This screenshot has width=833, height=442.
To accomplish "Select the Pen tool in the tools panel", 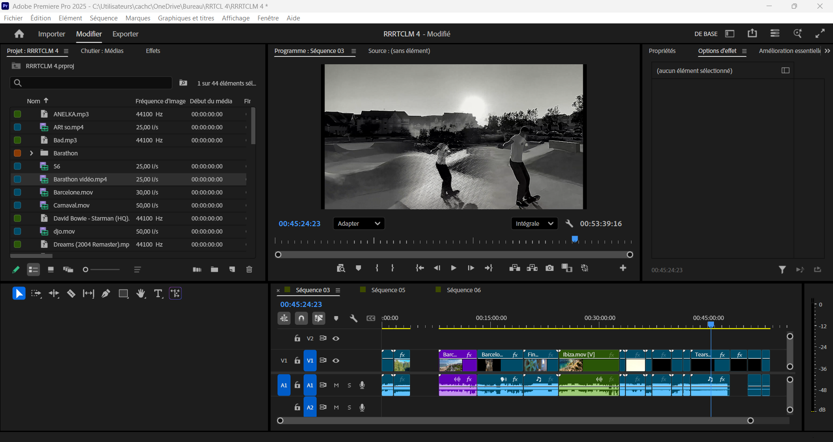I will 106,294.
